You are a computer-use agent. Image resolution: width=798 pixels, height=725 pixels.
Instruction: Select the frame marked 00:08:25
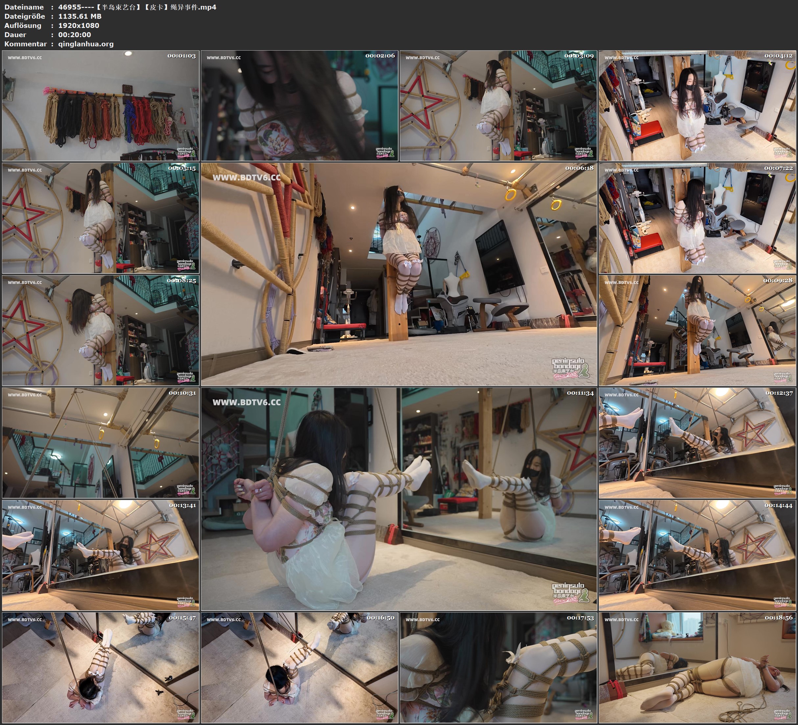click(x=101, y=330)
